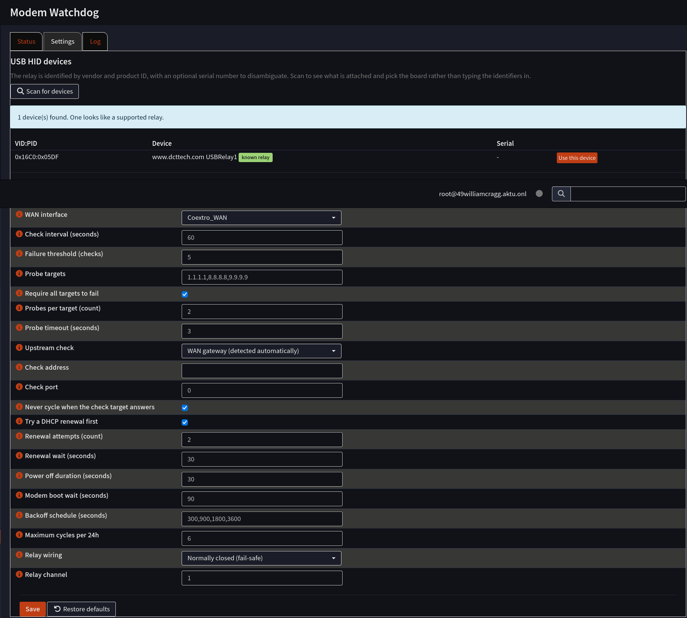Click the empty Check address field
Image resolution: width=687 pixels, height=618 pixels.
pyautogui.click(x=262, y=371)
